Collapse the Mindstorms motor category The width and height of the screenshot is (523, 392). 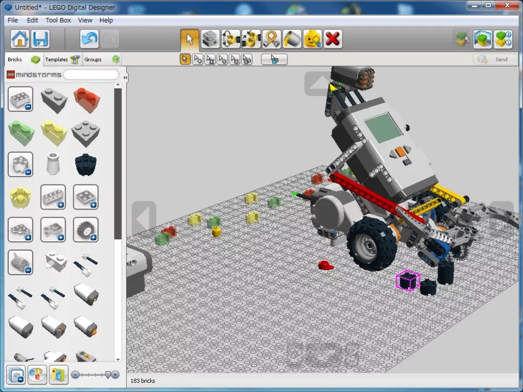21,262
